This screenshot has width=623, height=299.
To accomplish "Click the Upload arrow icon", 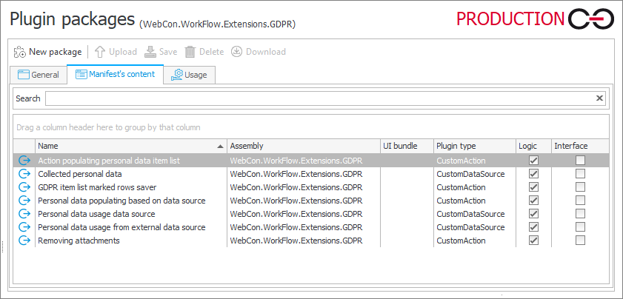I will pyautogui.click(x=100, y=52).
